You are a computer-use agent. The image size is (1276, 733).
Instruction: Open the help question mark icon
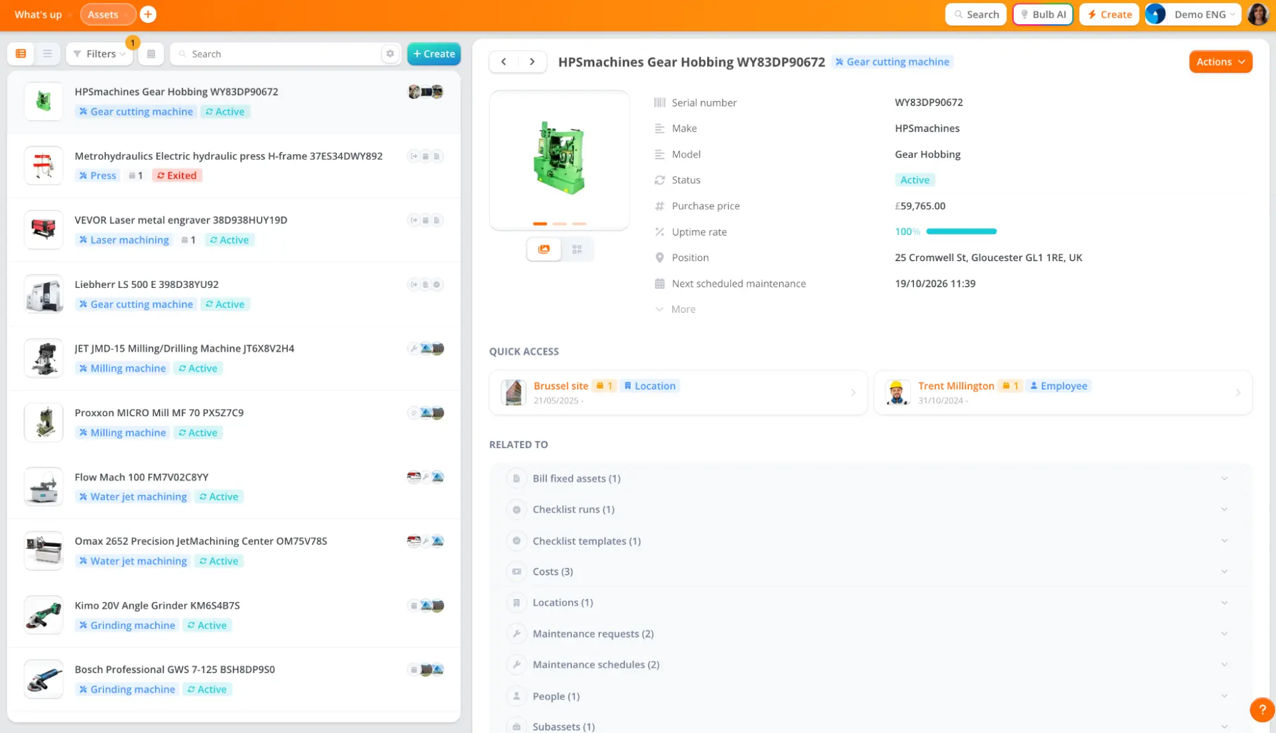click(1262, 709)
